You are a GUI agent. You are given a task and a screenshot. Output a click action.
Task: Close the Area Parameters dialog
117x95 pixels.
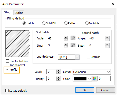coord(113,4)
